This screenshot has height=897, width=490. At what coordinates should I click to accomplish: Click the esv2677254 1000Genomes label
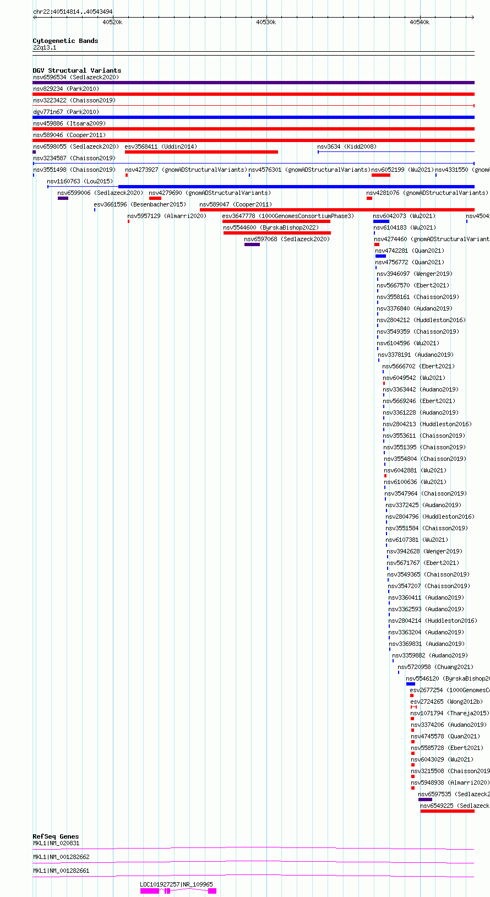click(450, 690)
